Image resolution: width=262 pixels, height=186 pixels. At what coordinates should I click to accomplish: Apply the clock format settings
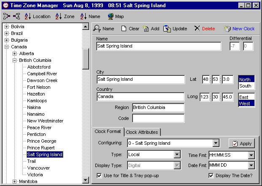[242, 143]
